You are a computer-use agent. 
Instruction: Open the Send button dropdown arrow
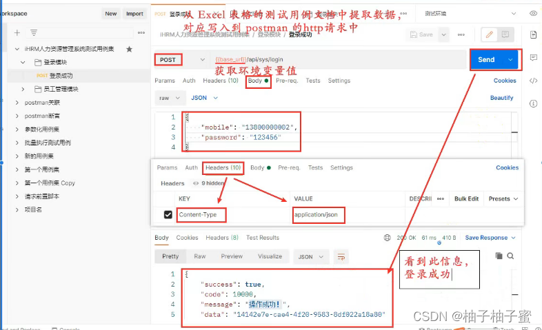click(510, 60)
